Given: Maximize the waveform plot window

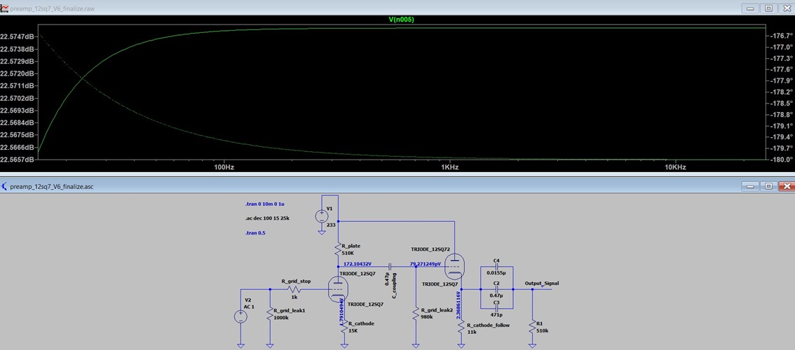Looking at the screenshot, I should click(768, 8).
